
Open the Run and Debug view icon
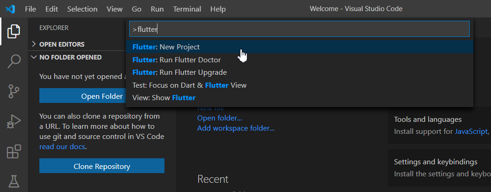(x=14, y=121)
